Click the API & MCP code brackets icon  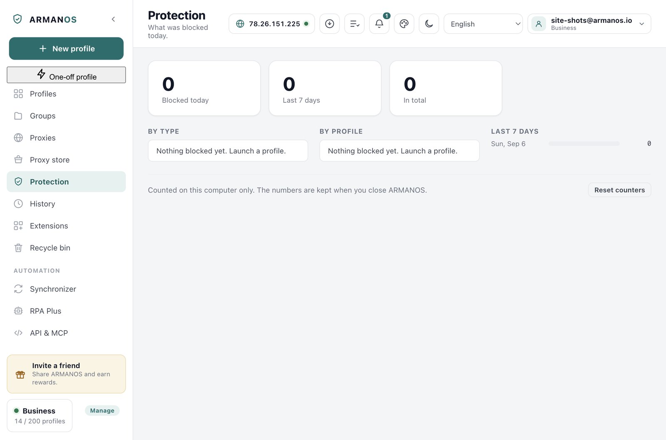[18, 333]
